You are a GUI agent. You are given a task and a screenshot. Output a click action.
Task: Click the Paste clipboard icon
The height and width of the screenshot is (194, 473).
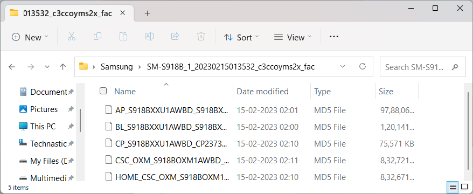[x=123, y=37]
